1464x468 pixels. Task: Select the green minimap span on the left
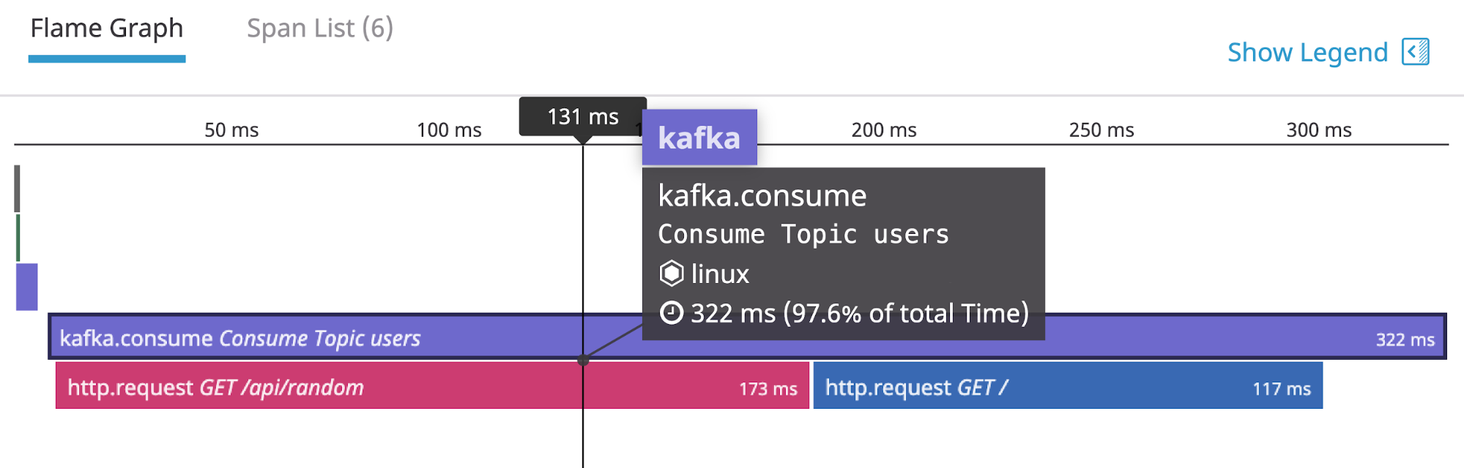pos(18,236)
